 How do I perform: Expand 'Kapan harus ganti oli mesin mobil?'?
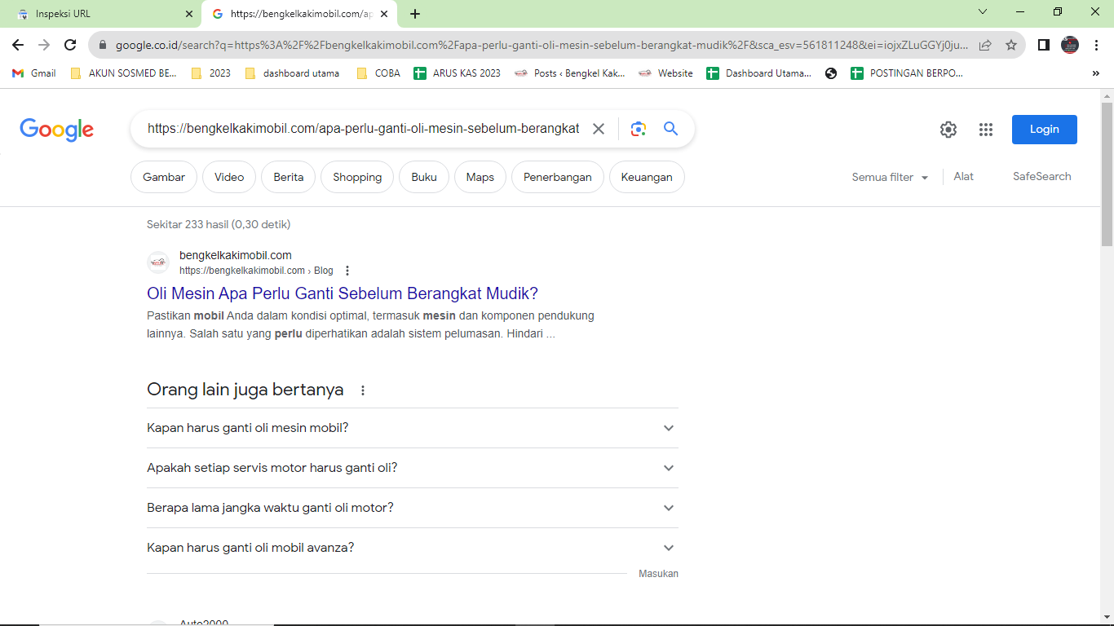pos(413,428)
